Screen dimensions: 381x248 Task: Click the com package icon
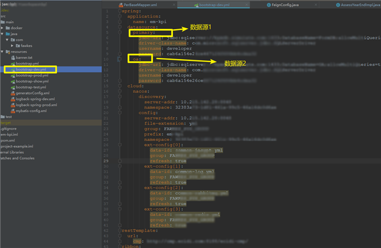[13, 39]
